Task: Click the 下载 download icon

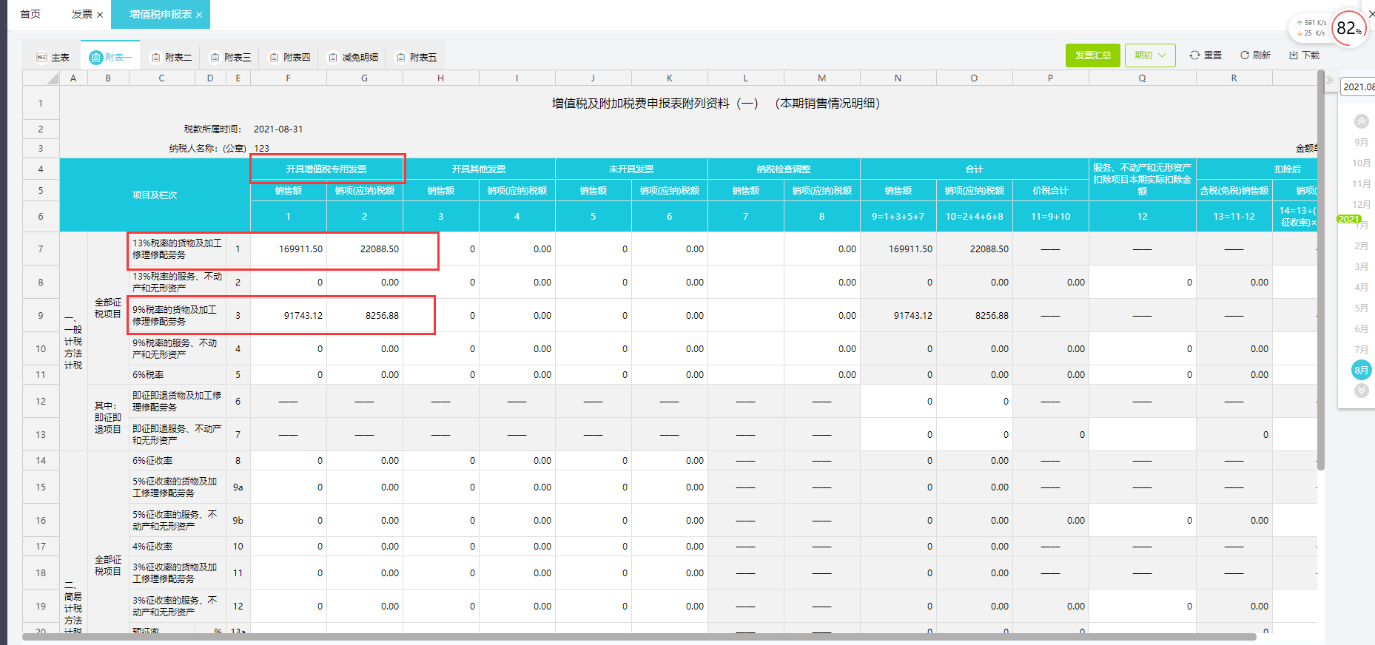Action: click(x=1294, y=55)
